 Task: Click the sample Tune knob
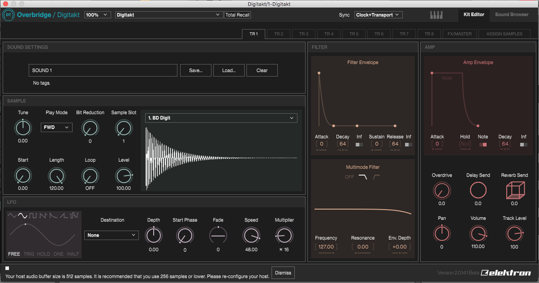coord(23,128)
